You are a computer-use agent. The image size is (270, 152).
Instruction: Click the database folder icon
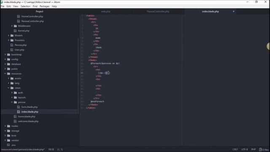(8, 64)
